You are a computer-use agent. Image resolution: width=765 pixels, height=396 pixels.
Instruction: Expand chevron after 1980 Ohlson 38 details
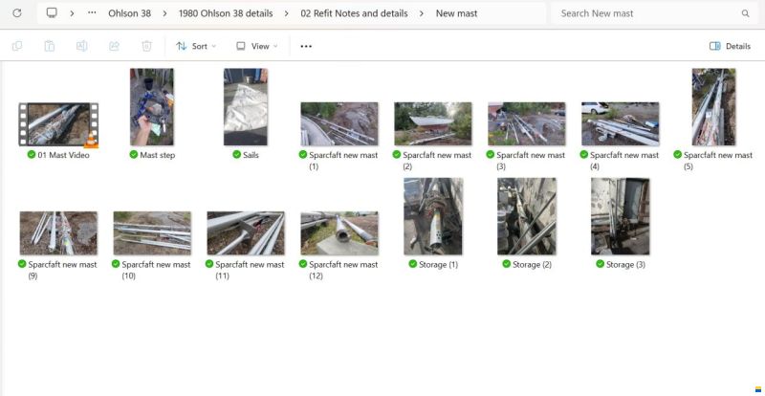286,13
